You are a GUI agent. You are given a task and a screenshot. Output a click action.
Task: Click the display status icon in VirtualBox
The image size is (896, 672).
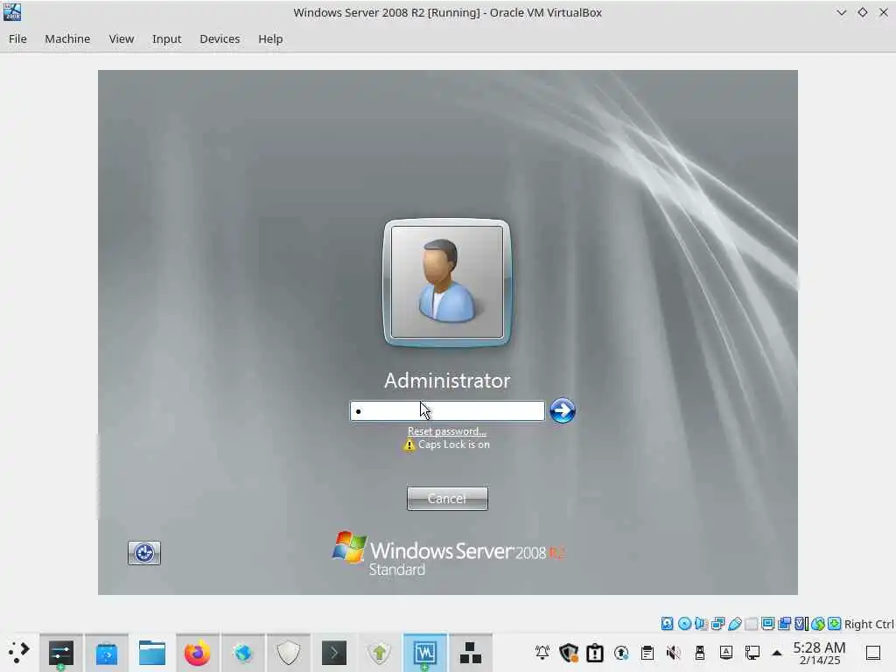pyautogui.click(x=768, y=623)
